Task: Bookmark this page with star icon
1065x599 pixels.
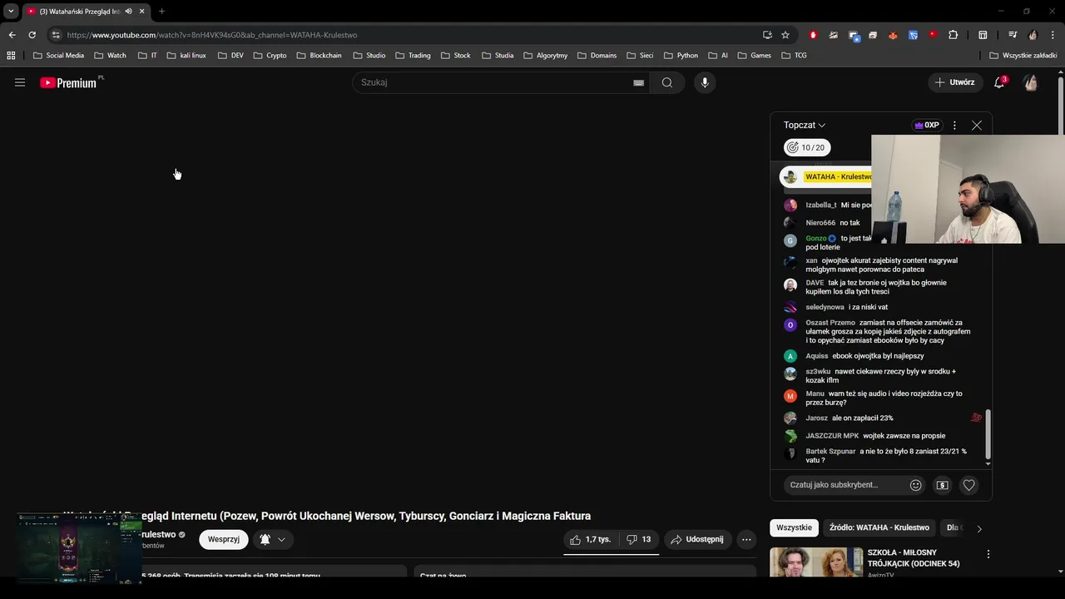Action: pyautogui.click(x=785, y=35)
